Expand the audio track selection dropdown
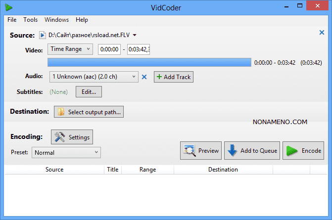Image resolution: width=332 pixels, height=220 pixels. coord(94,77)
